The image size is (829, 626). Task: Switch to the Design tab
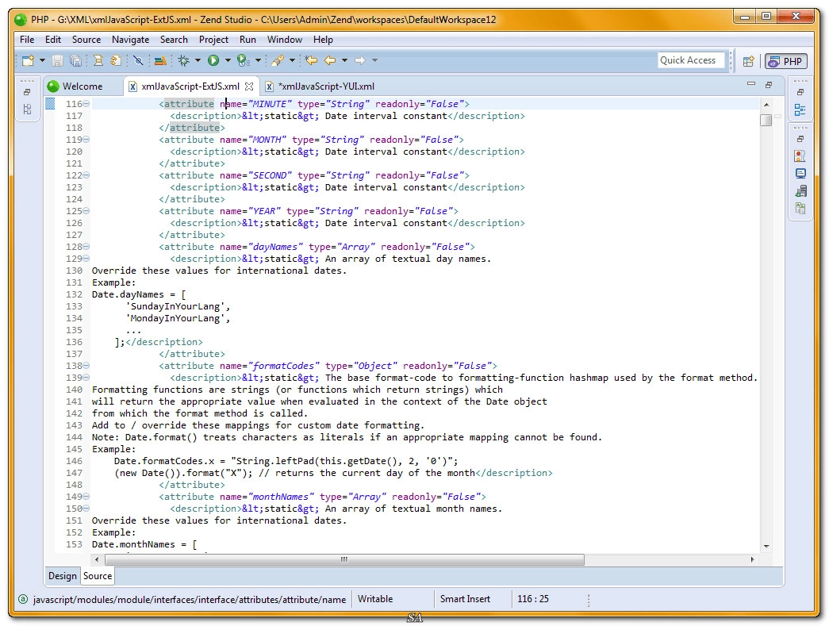coord(63,576)
